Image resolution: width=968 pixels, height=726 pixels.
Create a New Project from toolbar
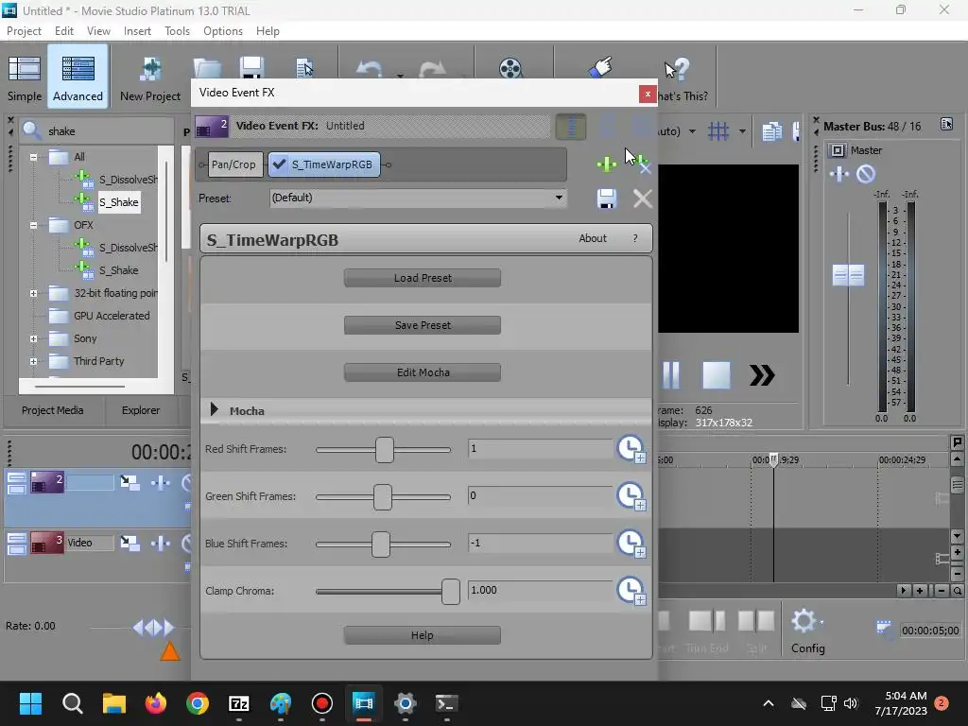(x=150, y=78)
